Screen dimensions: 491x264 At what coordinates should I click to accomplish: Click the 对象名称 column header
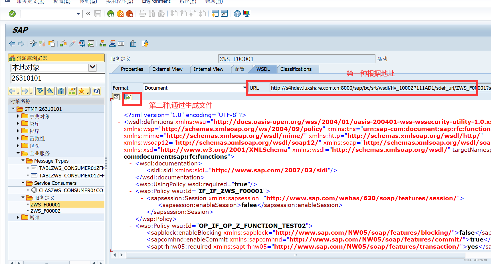(56, 101)
